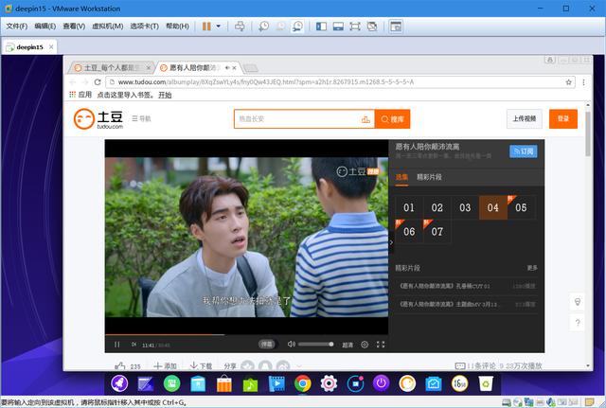Open the 导航 navigation dropdown

141,119
